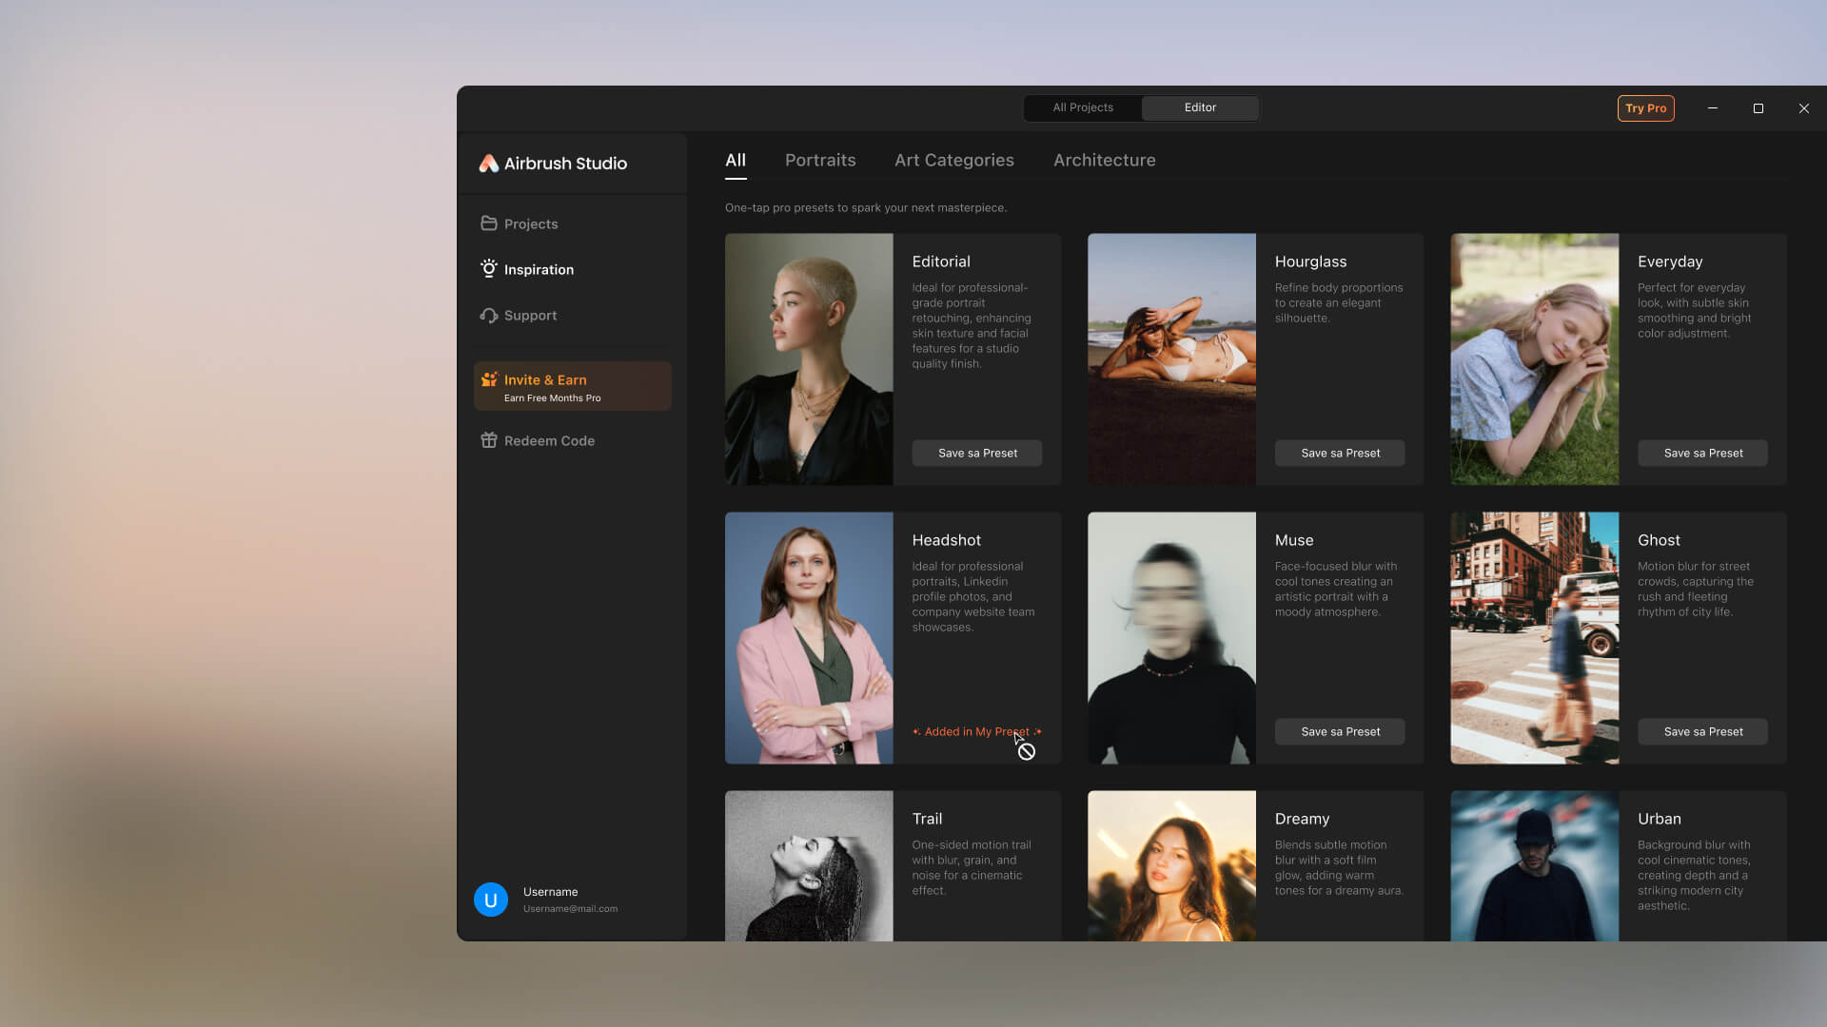Click the Invite & Earn icon
The image size is (1827, 1027).
[x=489, y=379]
